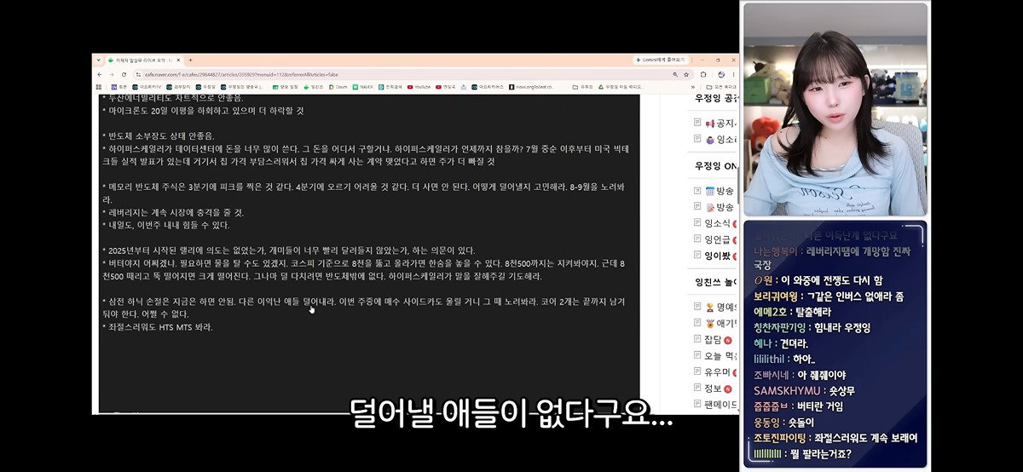Open the Chrome three-dot menu
Screen dimensions: 1023x472
point(733,74)
